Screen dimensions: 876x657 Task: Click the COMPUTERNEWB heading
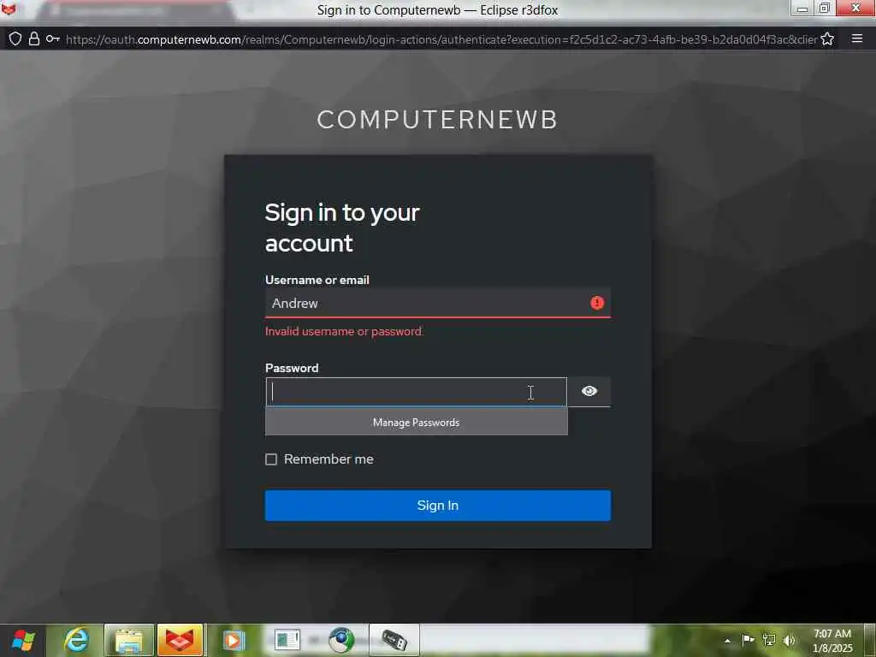click(x=437, y=120)
